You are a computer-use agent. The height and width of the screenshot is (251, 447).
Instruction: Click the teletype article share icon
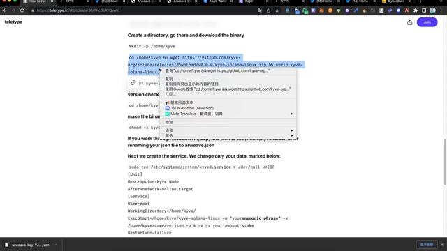pos(410,22)
